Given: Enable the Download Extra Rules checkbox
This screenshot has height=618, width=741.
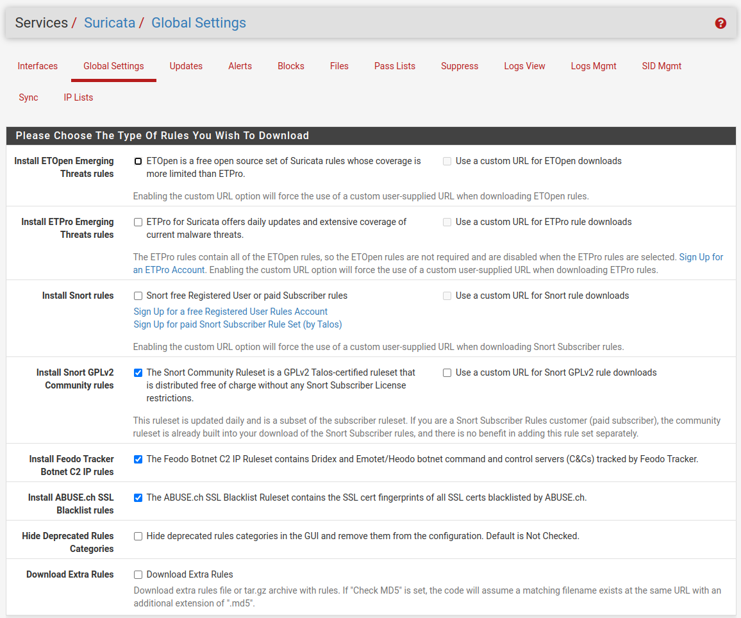Looking at the screenshot, I should coord(138,575).
